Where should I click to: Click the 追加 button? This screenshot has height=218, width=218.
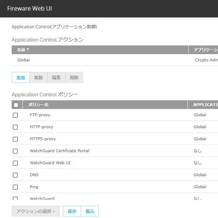click(x=21, y=77)
